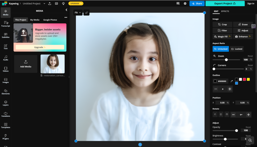
Task: Click Upgrade in the assets banner
Action: pyautogui.click(x=40, y=47)
